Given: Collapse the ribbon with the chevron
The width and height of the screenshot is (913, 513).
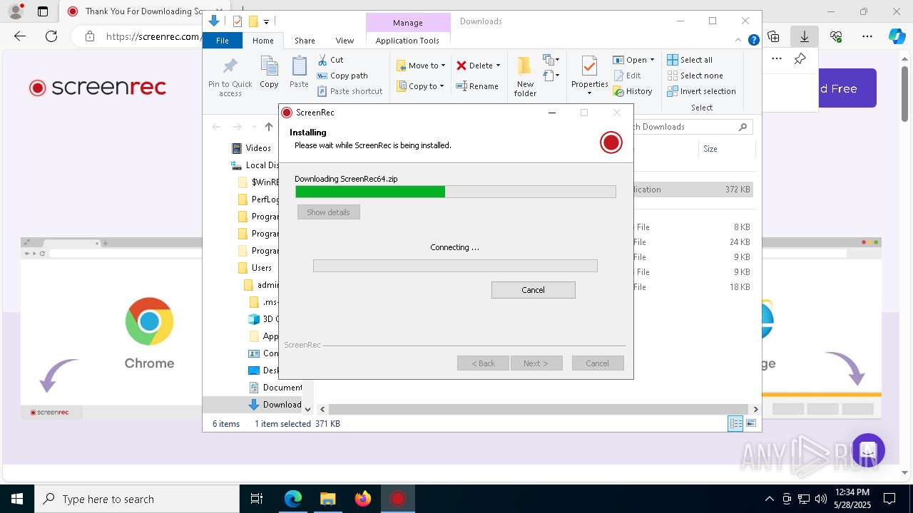Looking at the screenshot, I should [x=739, y=41].
